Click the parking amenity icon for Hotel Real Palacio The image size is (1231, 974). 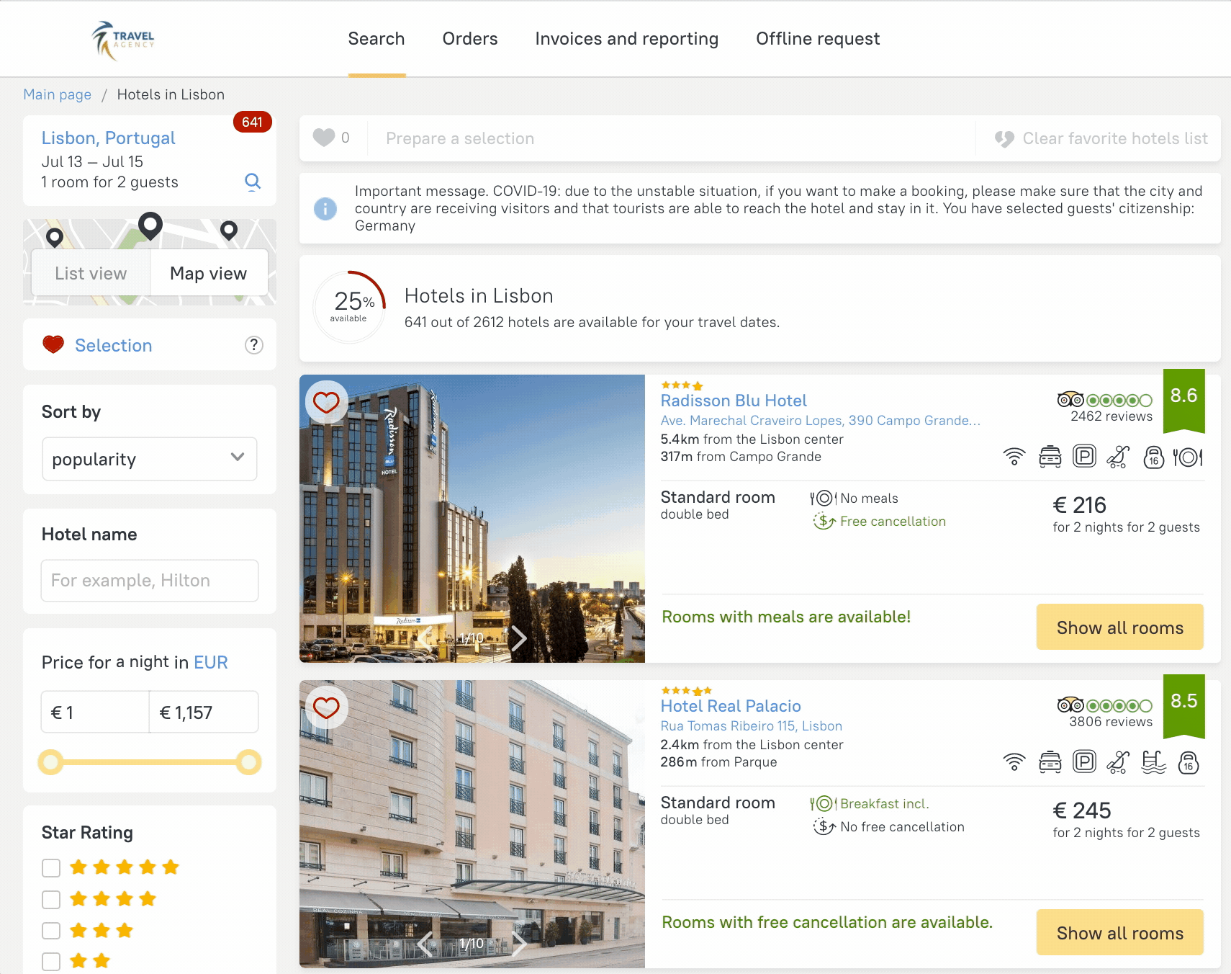[x=1084, y=761]
